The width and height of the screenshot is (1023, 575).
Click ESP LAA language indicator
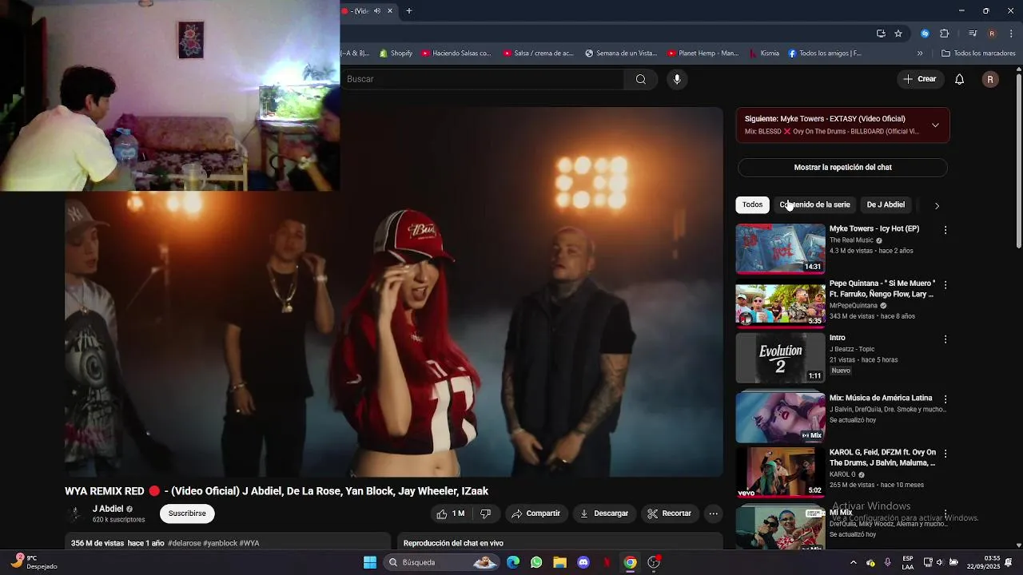click(908, 562)
